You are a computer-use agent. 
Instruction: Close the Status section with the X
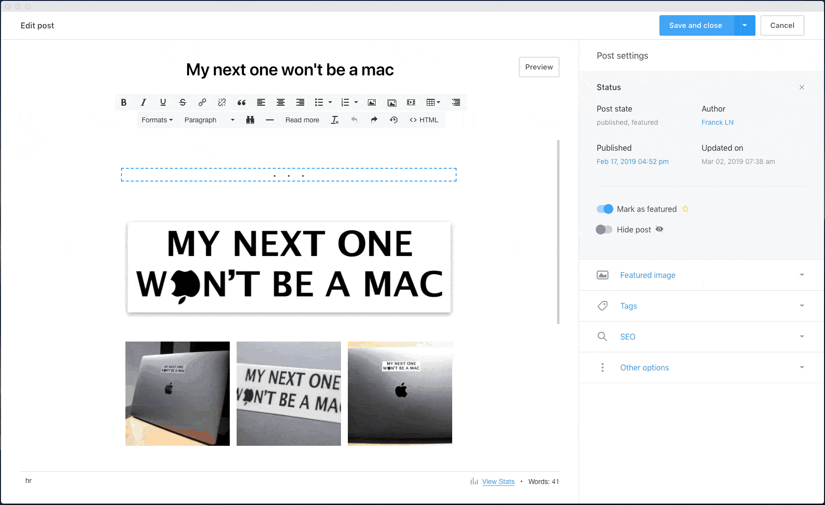(802, 87)
